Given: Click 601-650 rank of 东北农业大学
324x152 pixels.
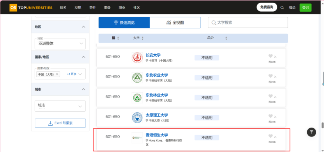Looking at the screenshot, I should [113, 77].
